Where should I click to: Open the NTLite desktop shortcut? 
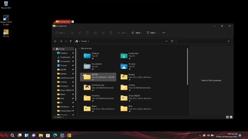(6, 33)
